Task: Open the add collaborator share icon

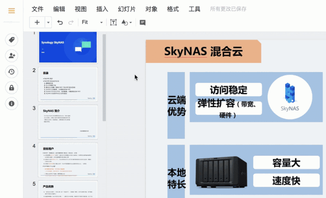Action: point(11,55)
